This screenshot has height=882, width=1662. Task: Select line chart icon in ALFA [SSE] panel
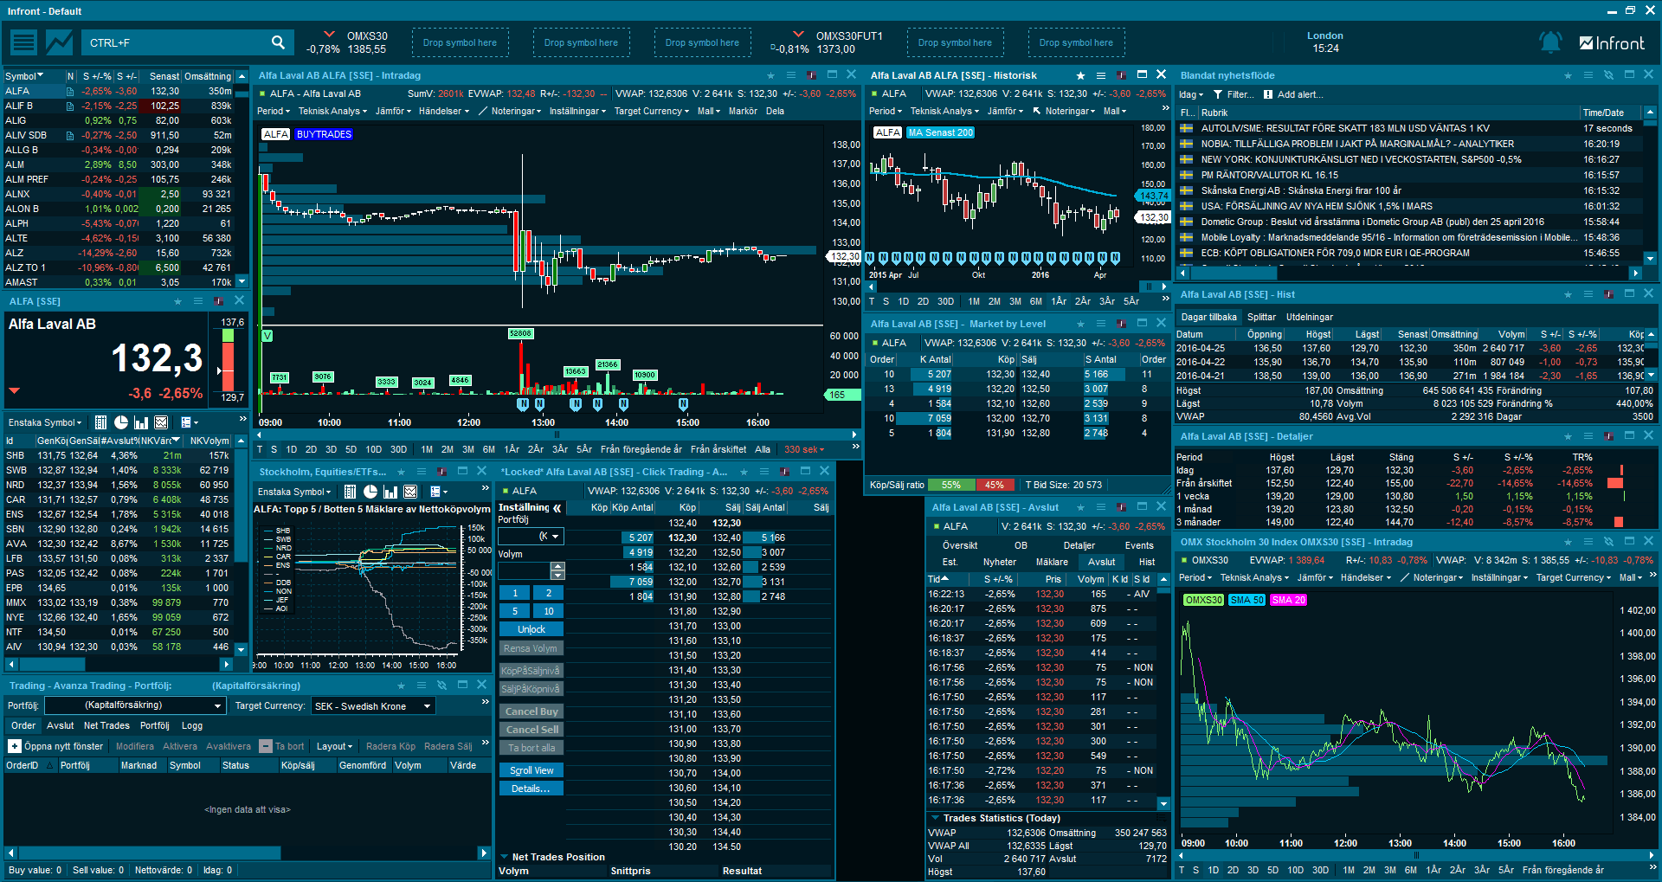(161, 422)
